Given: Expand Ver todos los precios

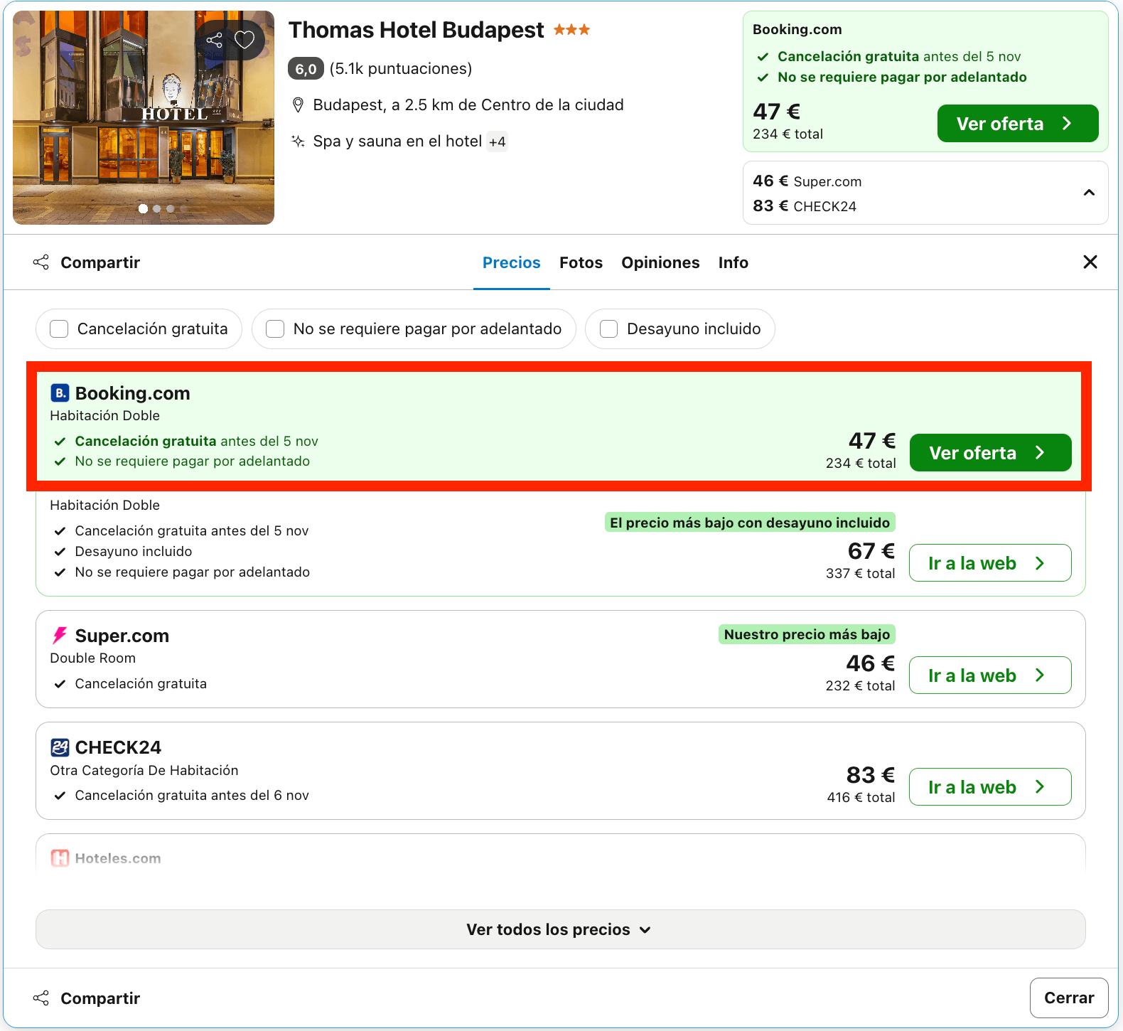Looking at the screenshot, I should 560,929.
